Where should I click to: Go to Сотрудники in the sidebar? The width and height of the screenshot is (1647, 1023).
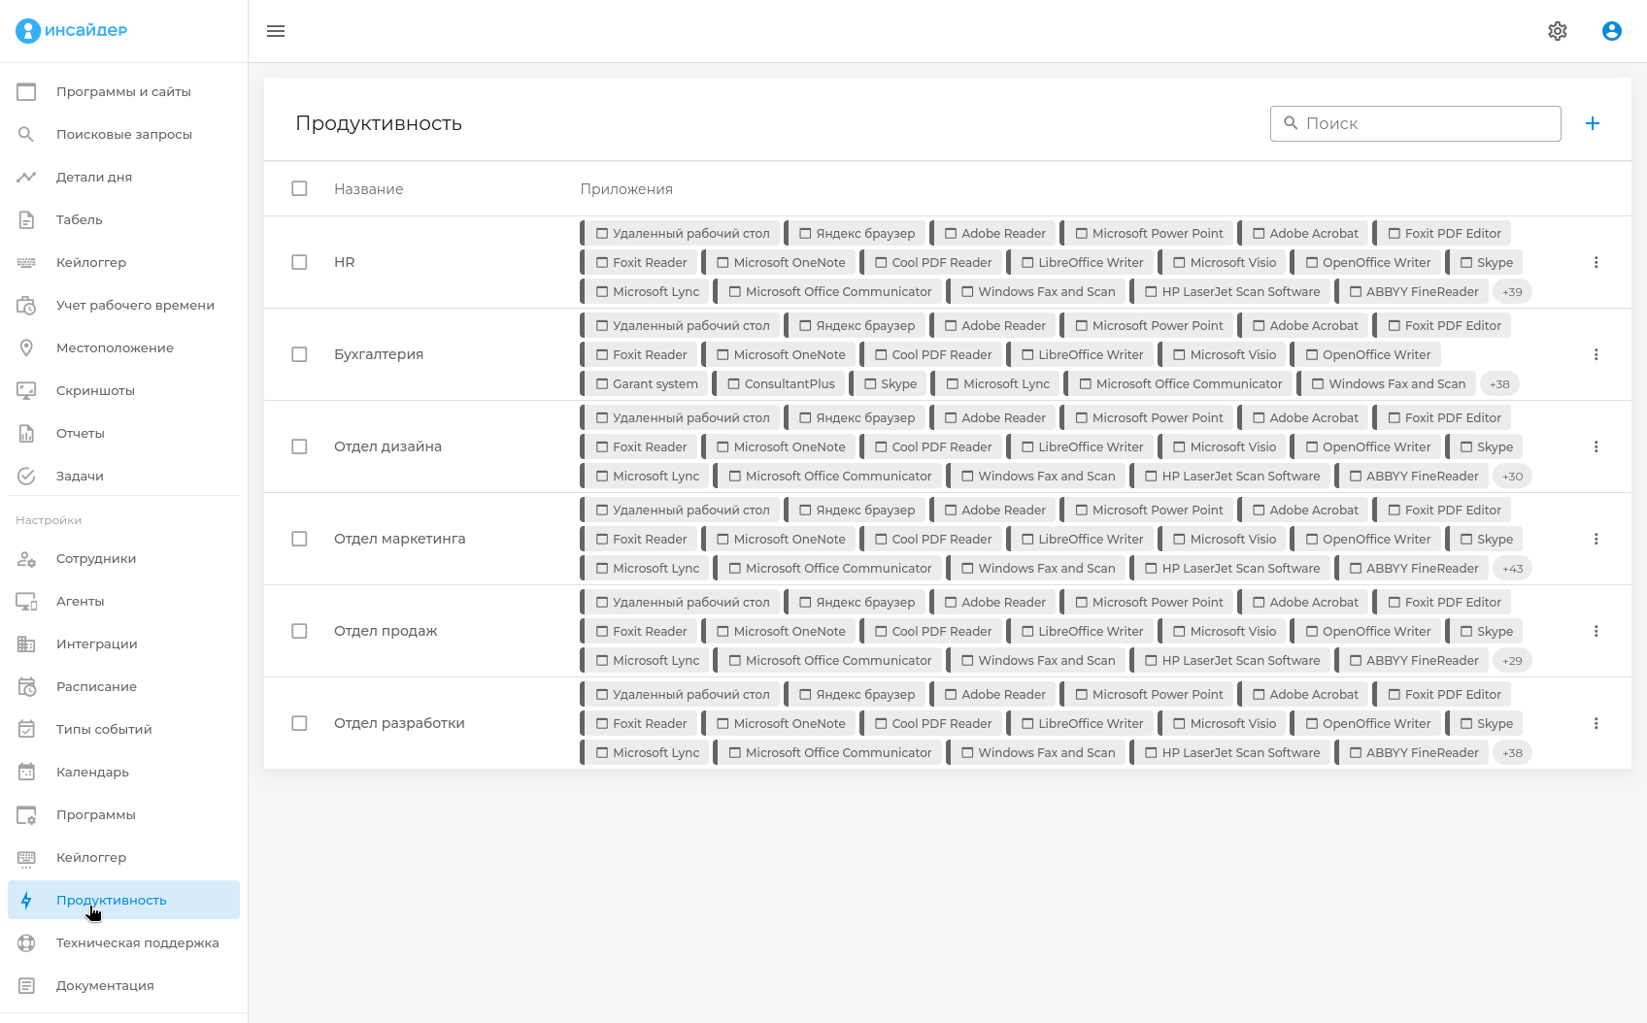click(96, 558)
